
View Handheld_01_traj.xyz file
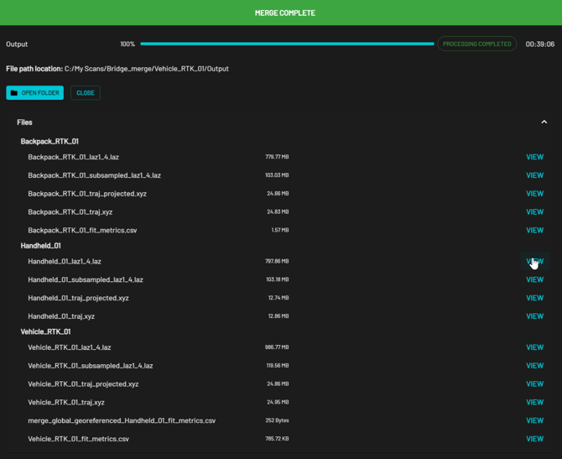[x=534, y=316]
